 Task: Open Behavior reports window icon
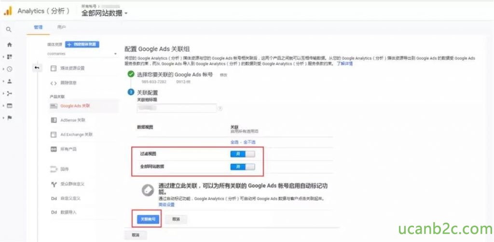pyautogui.click(x=9, y=106)
